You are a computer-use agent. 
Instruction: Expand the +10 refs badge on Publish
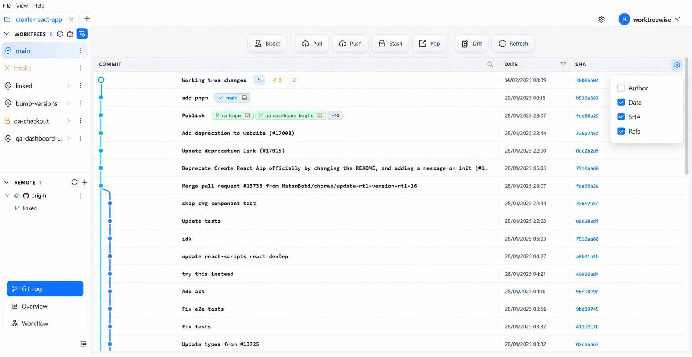(335, 116)
